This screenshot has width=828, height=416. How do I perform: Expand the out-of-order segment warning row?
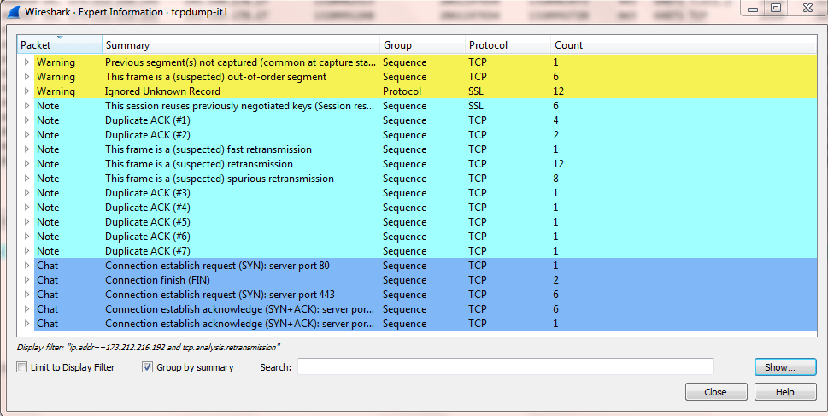pos(26,77)
